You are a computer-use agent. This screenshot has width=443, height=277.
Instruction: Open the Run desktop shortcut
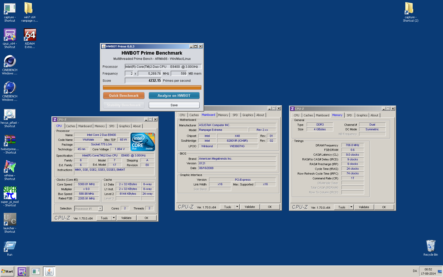point(10,247)
